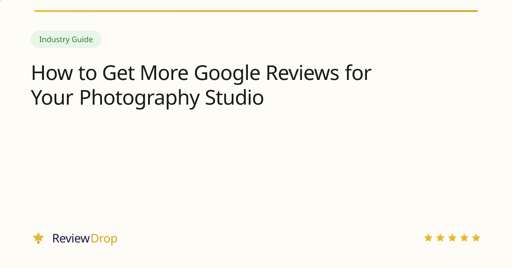The width and height of the screenshot is (512, 268).
Task: Click the fifth rating star
Action: pyautogui.click(x=476, y=238)
